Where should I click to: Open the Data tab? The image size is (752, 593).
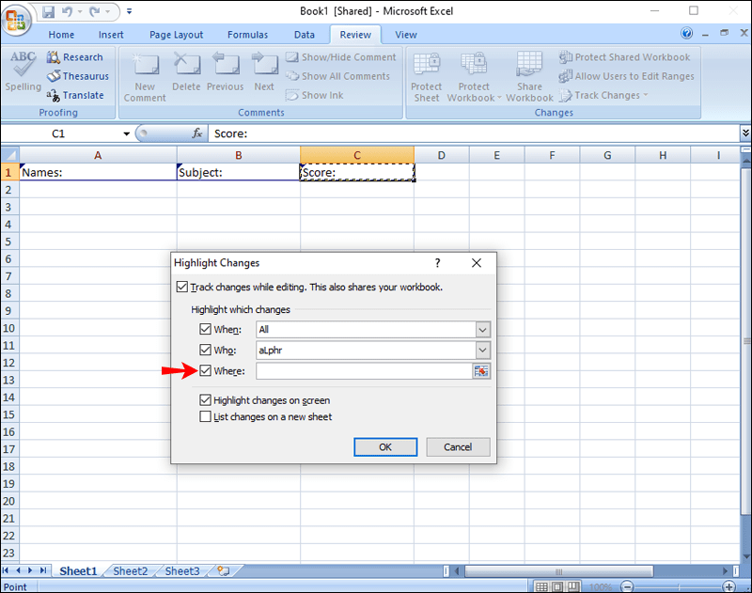[x=304, y=35]
